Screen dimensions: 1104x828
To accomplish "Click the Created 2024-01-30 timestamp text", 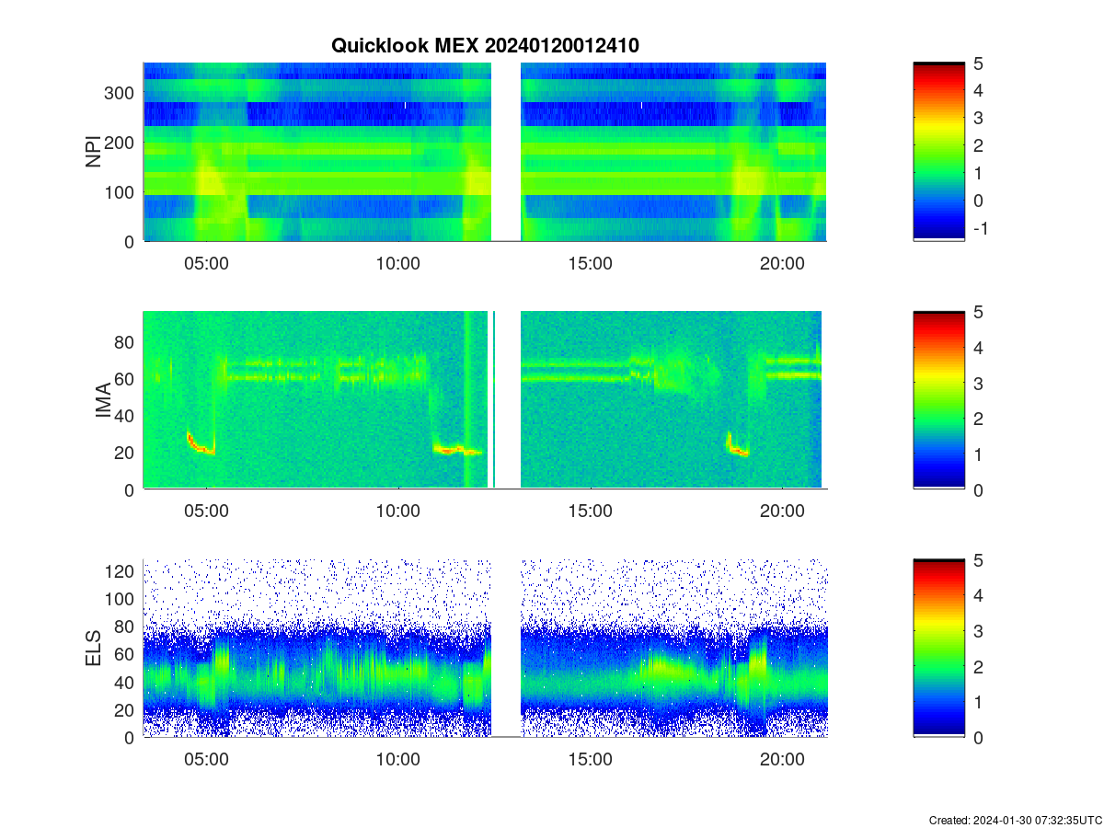I will click(1015, 820).
